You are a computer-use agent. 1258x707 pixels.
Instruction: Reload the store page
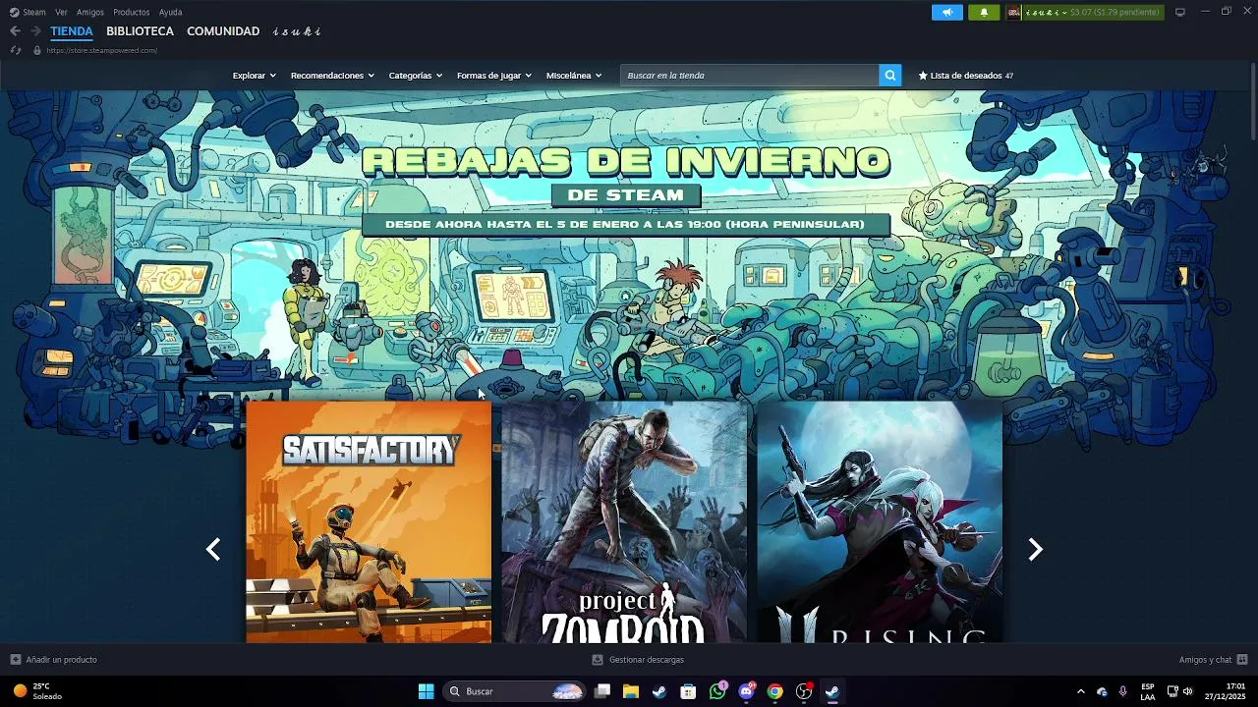pos(16,50)
